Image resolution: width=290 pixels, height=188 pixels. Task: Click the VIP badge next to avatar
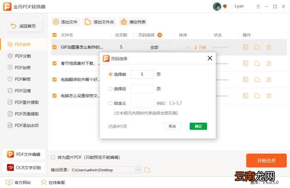point(225,7)
